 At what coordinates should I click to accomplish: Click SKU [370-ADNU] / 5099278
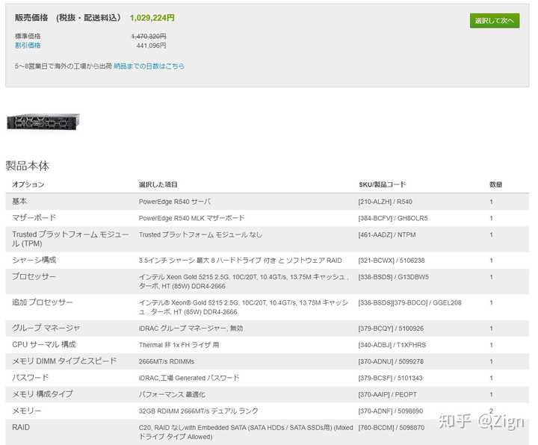pyautogui.click(x=391, y=361)
